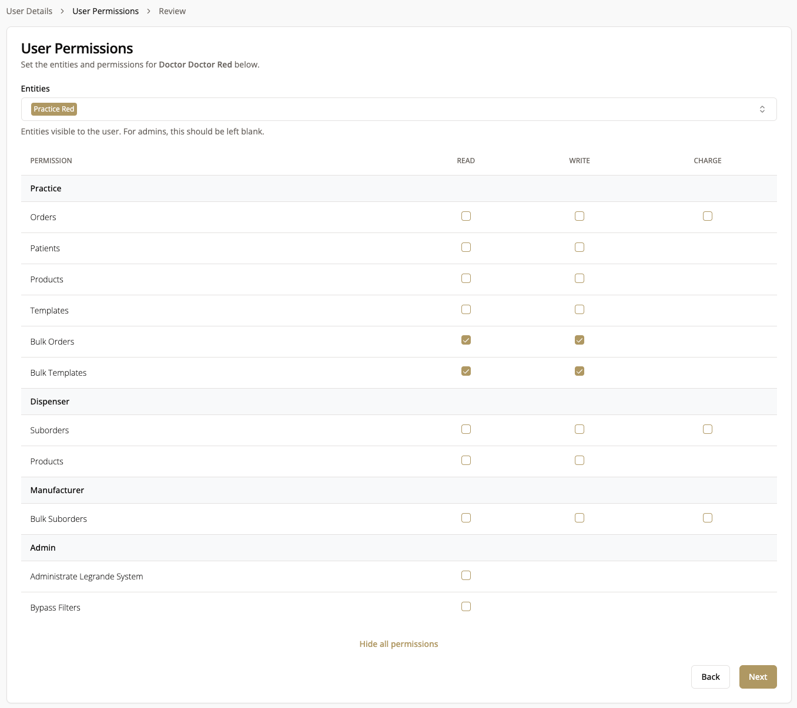Enable Write permission for Templates
The height and width of the screenshot is (708, 797).
pyautogui.click(x=580, y=309)
